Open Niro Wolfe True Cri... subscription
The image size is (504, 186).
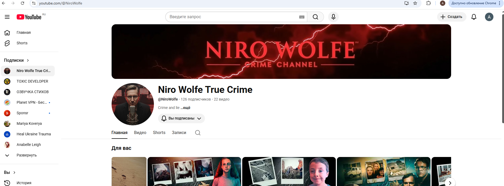pos(28,71)
